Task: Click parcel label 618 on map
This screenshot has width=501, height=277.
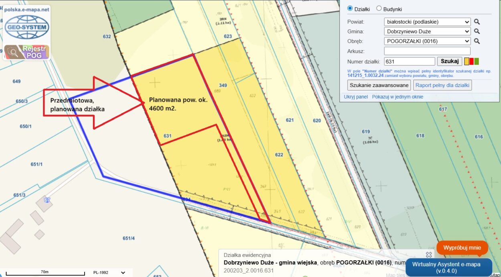Action: click(x=420, y=136)
